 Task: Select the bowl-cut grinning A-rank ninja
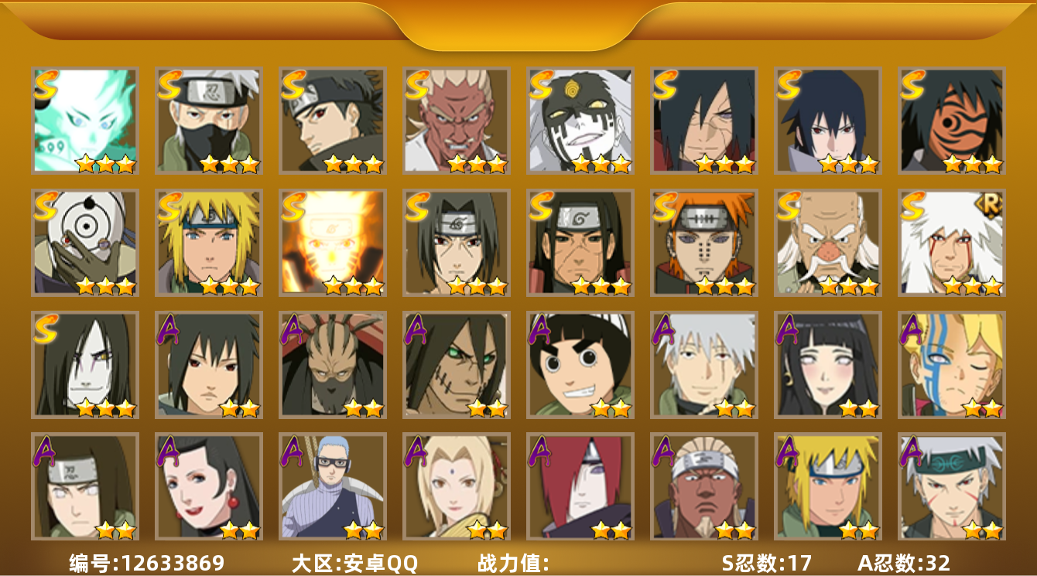(580, 365)
